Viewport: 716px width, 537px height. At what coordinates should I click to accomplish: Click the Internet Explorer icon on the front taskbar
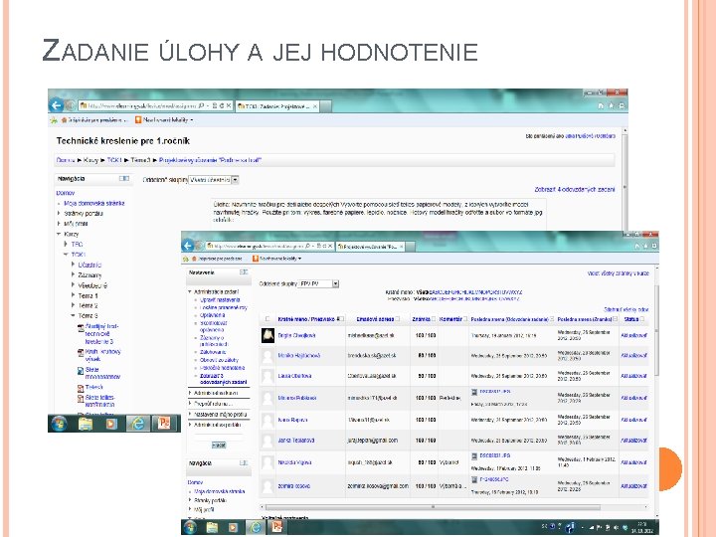[x=256, y=527]
